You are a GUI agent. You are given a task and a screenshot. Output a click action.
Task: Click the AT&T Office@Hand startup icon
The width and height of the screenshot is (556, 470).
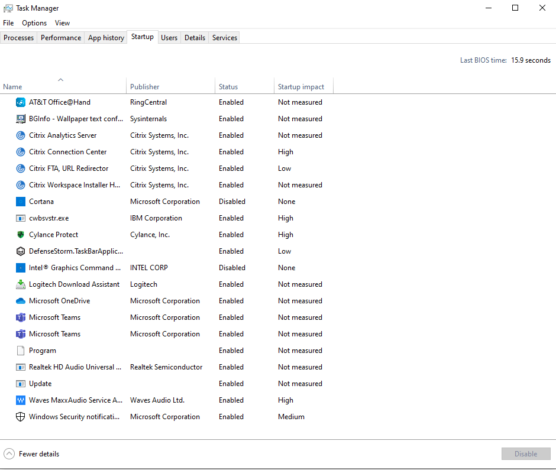click(21, 102)
